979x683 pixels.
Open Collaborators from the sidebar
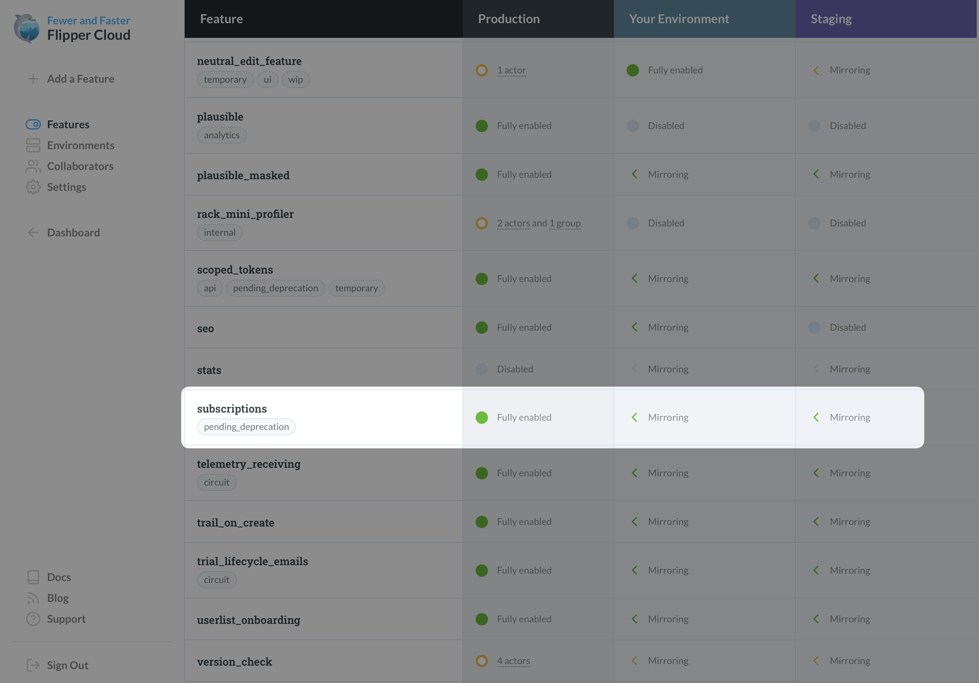click(80, 166)
